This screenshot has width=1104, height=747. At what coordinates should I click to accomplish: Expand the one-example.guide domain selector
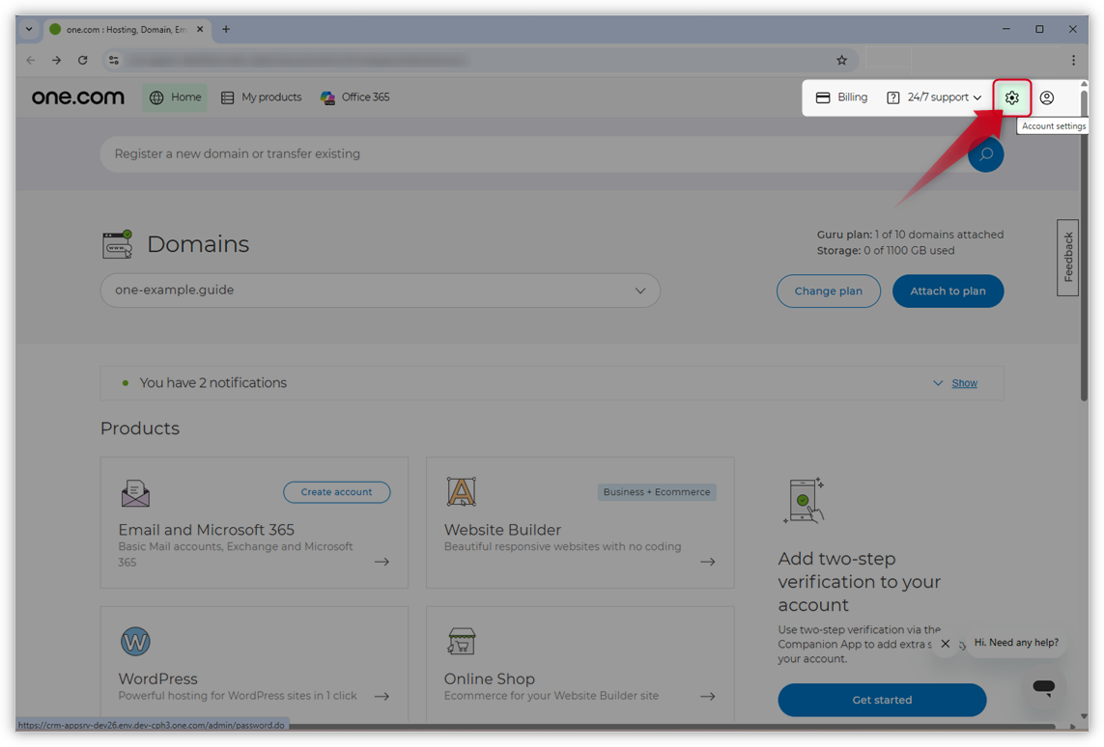click(x=639, y=290)
